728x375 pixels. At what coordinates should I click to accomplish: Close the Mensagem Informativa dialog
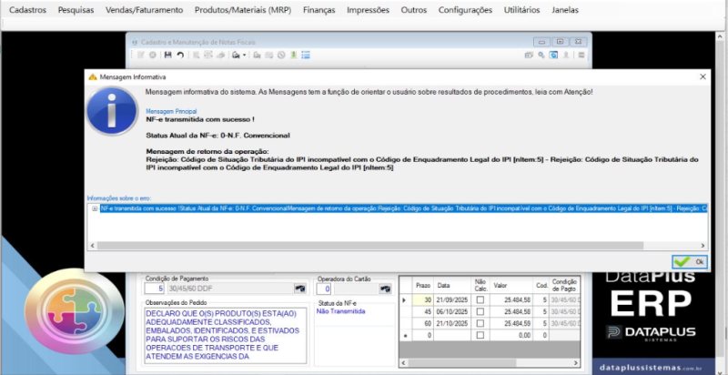(x=703, y=77)
